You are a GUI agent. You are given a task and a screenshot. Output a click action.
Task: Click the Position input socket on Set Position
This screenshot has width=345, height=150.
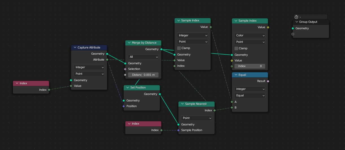pyautogui.click(x=124, y=106)
